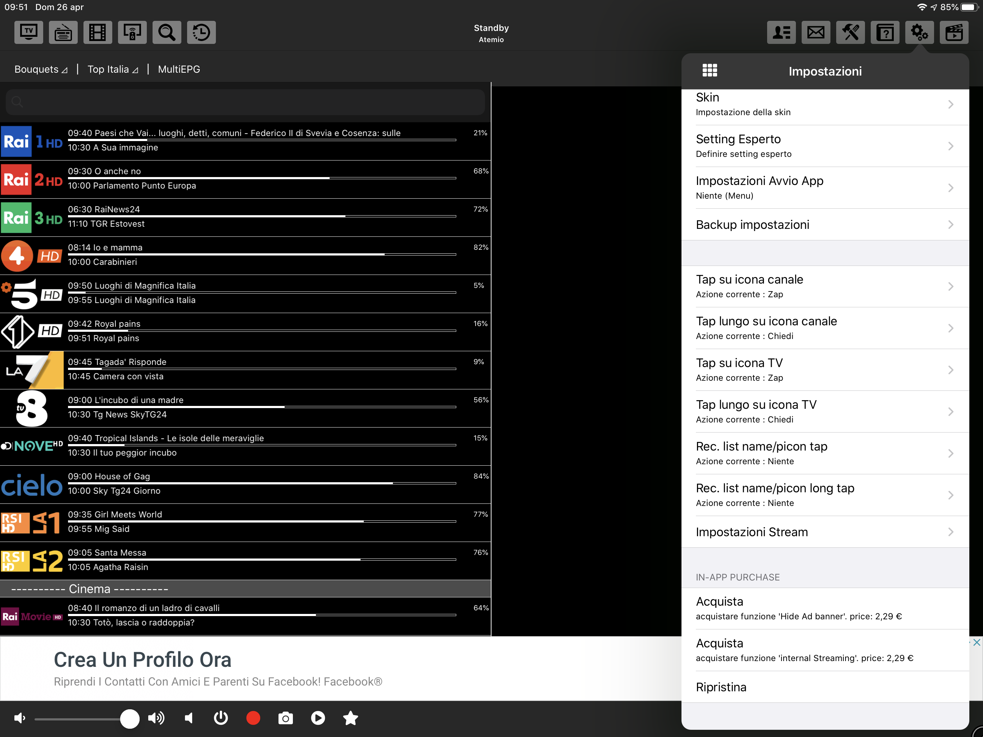
Task: Open the movies film-strip icon
Action: coord(97,32)
